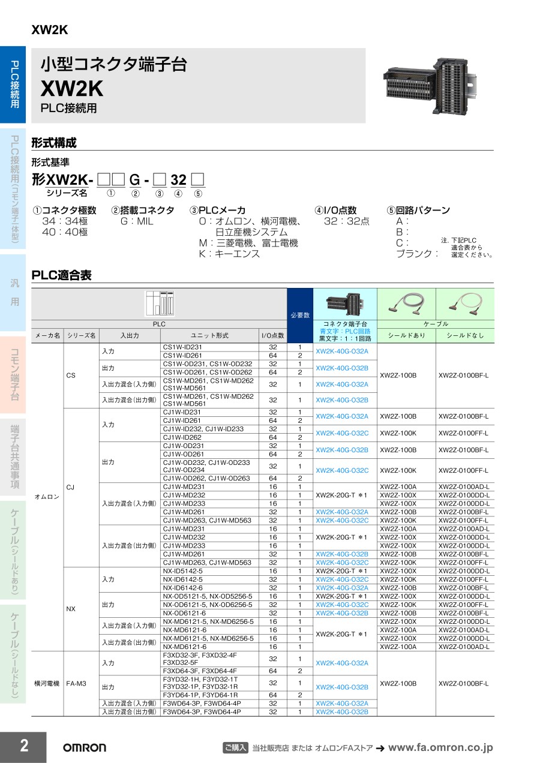Open the 端子台共通事項 side tab
Image resolution: width=540 pixels, height=763 pixels.
click(x=13, y=457)
